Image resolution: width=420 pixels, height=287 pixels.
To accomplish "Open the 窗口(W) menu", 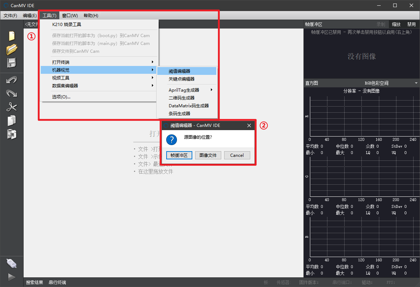I will (x=70, y=15).
